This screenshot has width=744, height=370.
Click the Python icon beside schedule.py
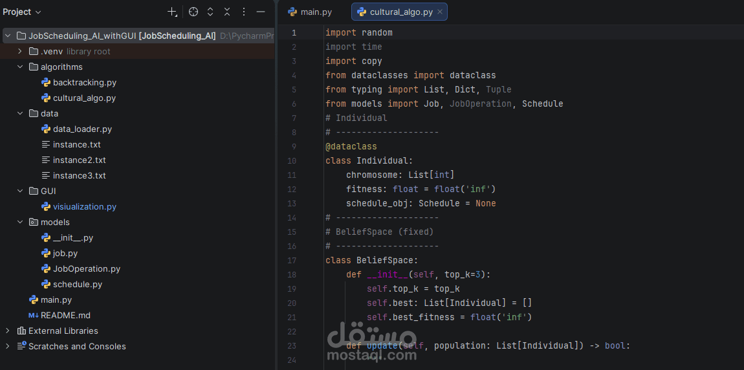pyautogui.click(x=46, y=285)
